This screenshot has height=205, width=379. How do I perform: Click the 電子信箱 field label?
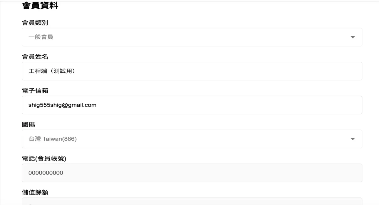pos(35,90)
